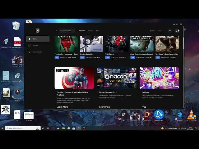199x149 pixels.
Task: Open Ghost Recon Breakpoint thumbnail
Action: (142, 44)
